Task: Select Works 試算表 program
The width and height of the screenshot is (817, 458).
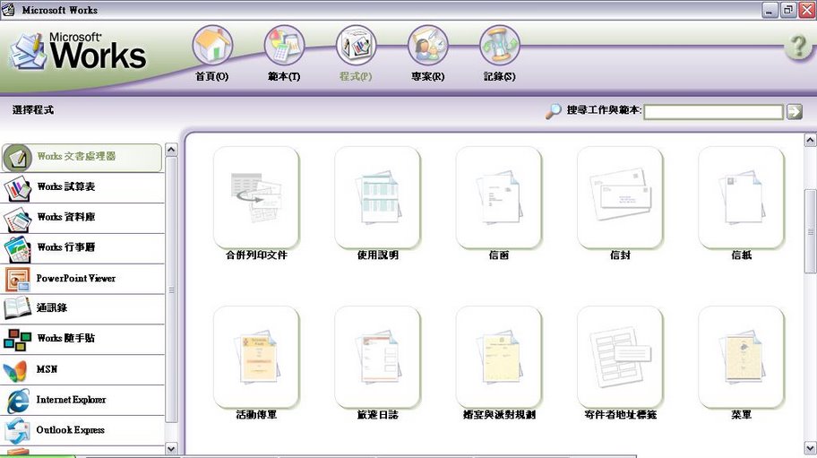Action: point(82,188)
